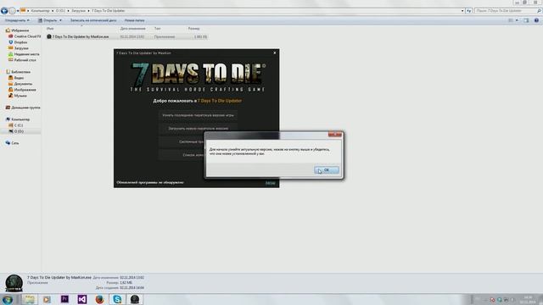The width and height of the screenshot is (543, 305).
Task: Refresh the folder with the refresh button
Action: [x=469, y=11]
